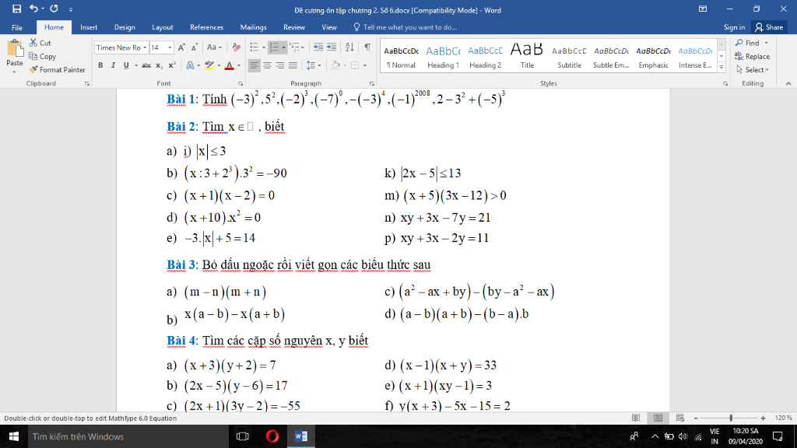Apply subscript formatting
797x448 pixels.
pos(159,65)
